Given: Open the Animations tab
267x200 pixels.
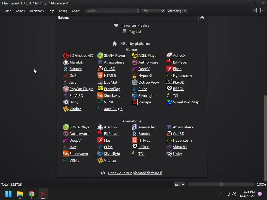Looking at the screenshot, I should point(37,11).
